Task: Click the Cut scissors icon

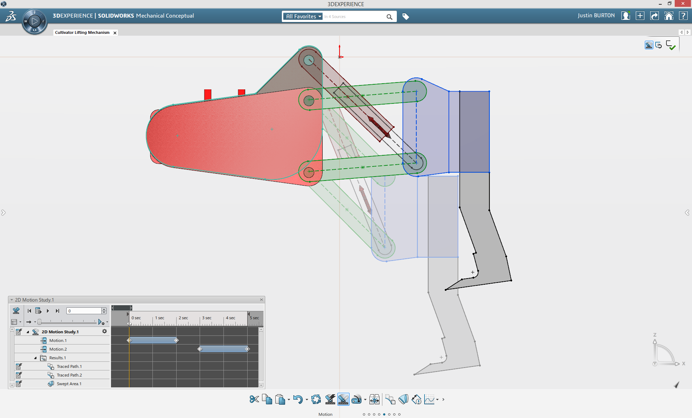Action: coord(254,399)
